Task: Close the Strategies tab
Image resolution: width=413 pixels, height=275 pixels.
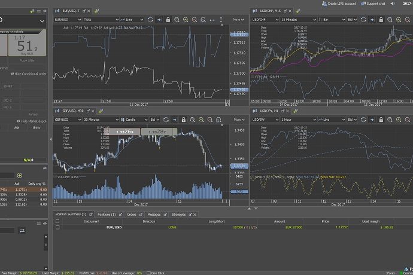Action: tap(195, 215)
